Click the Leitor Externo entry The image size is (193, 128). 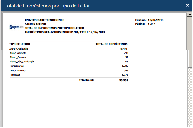17,70
